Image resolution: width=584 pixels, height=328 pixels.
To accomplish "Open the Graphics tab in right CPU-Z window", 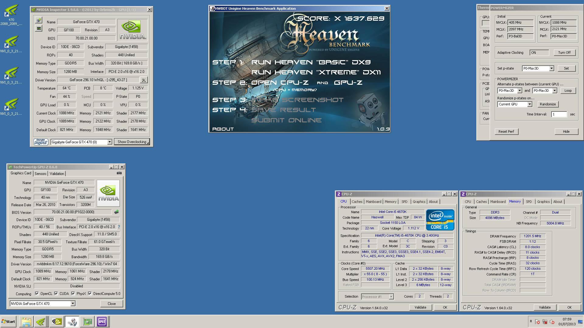I will [543, 202].
